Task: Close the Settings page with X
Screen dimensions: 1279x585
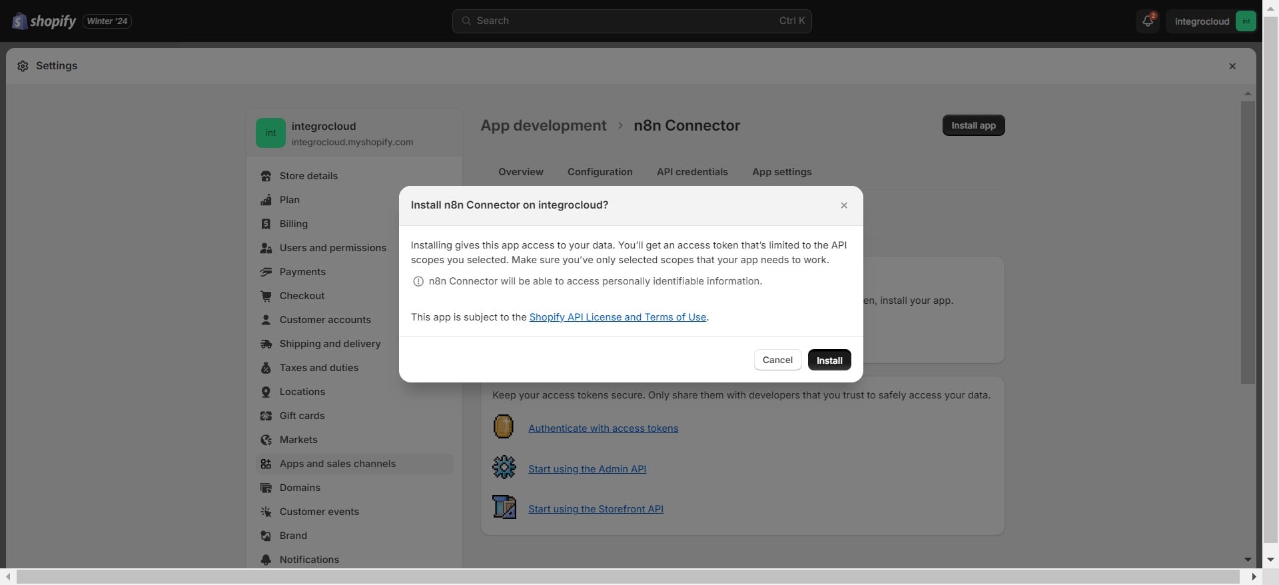Action: pyautogui.click(x=1232, y=66)
